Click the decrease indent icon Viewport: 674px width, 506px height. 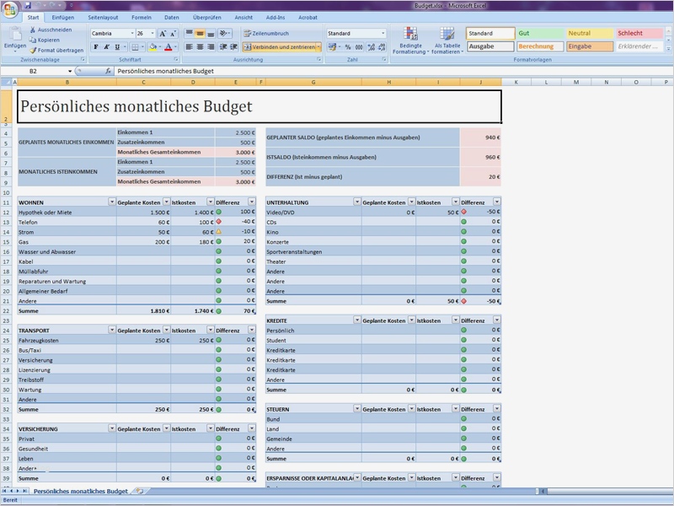click(x=223, y=47)
